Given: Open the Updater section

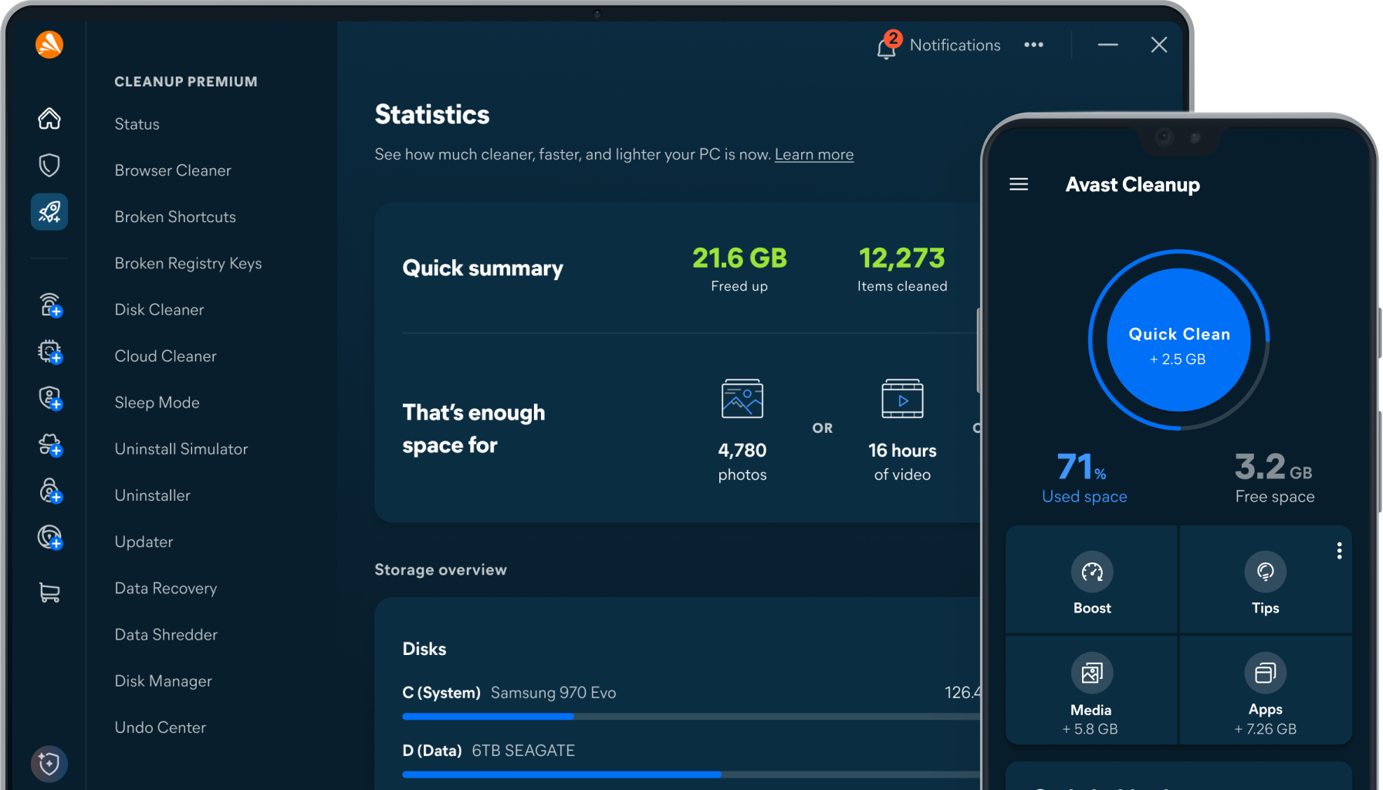Looking at the screenshot, I should 144,542.
